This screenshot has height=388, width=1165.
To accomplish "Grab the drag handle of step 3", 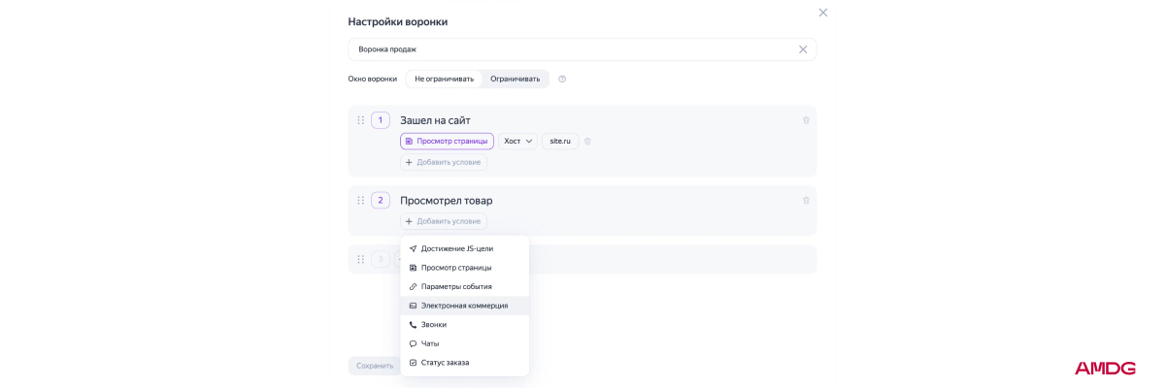I will pos(360,259).
